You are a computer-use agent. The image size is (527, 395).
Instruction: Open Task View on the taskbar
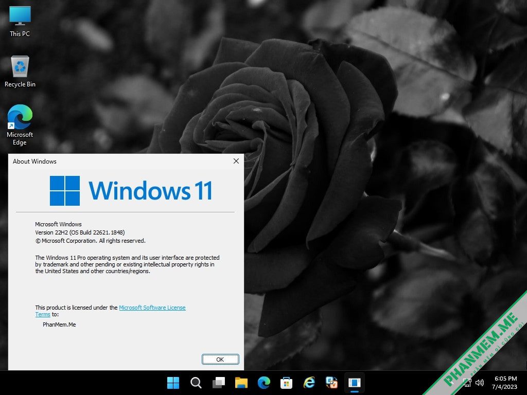[x=218, y=383]
